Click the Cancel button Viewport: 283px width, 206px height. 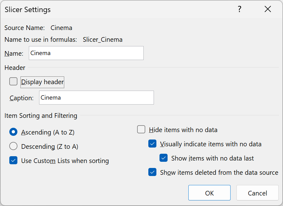257,193
